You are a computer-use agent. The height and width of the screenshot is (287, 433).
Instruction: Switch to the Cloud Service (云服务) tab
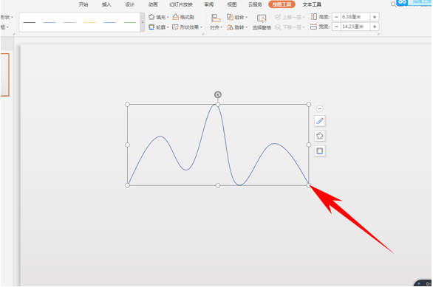tap(255, 4)
